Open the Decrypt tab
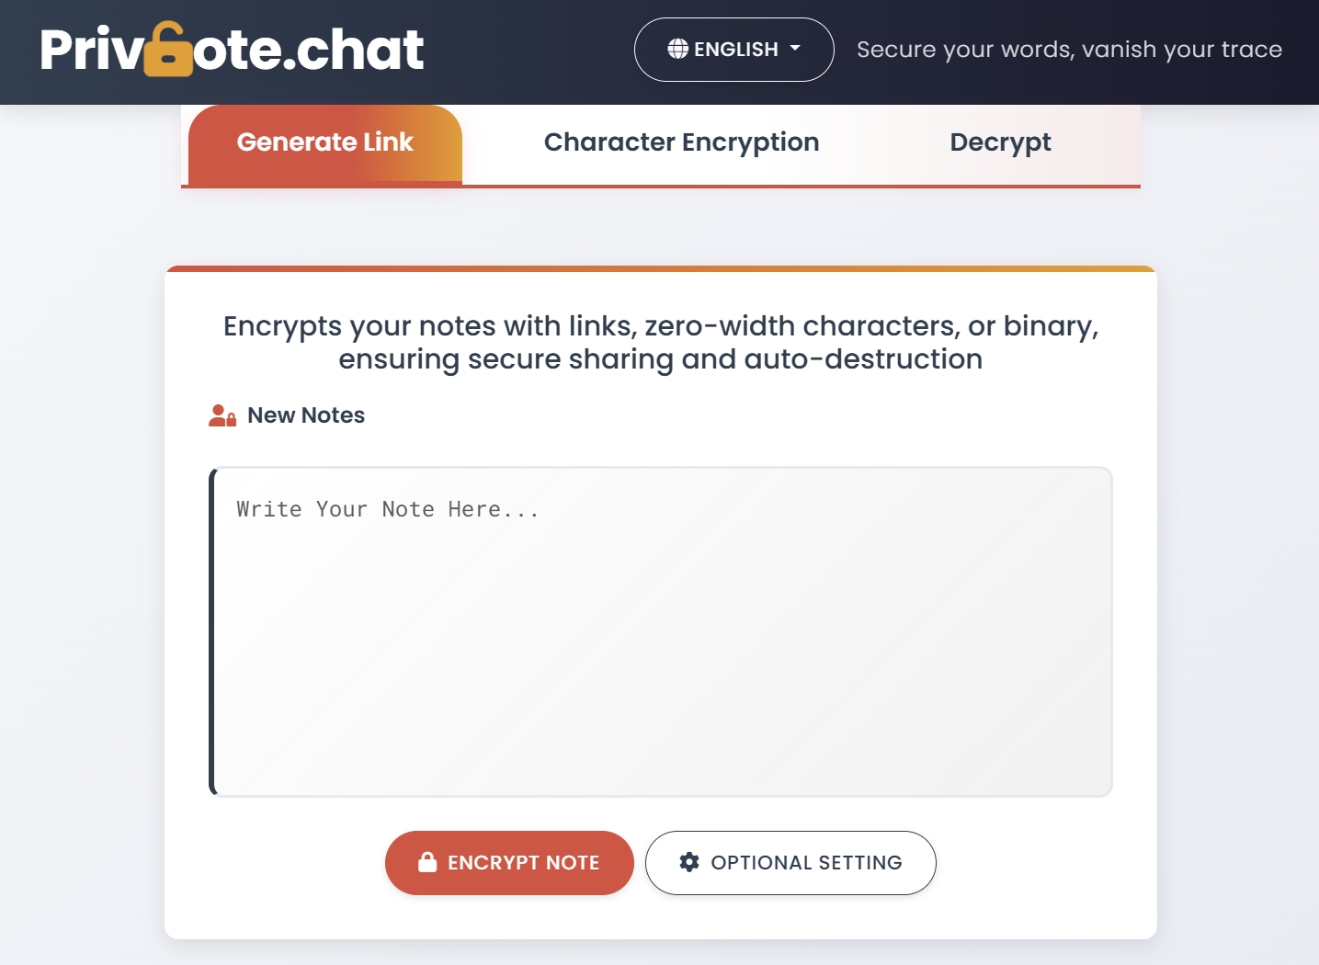 point(1000,142)
